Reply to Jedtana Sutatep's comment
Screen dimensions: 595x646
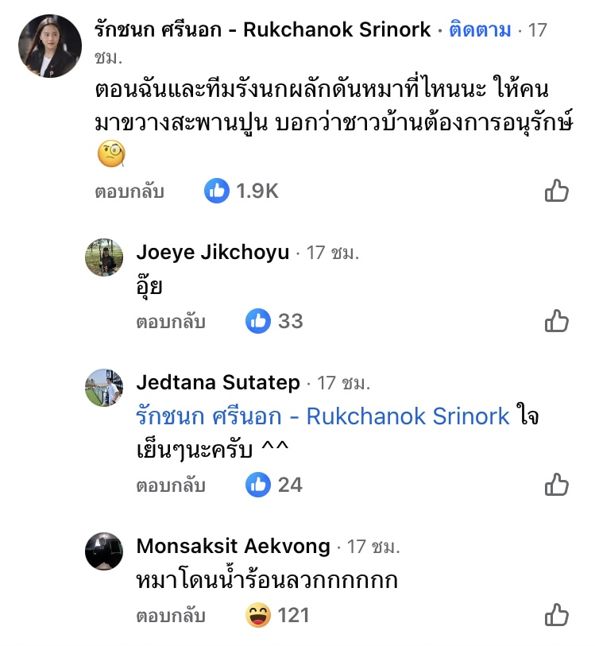point(171,485)
